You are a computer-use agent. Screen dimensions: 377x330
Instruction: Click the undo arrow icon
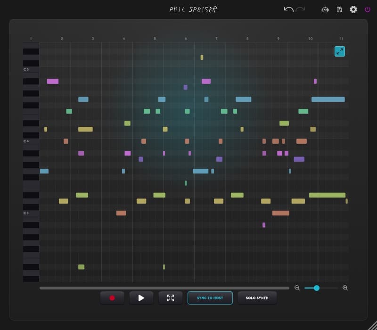[x=288, y=9]
